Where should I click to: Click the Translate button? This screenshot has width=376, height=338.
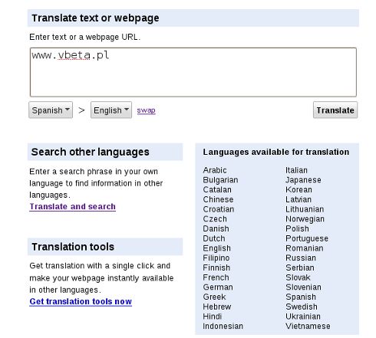pos(335,110)
